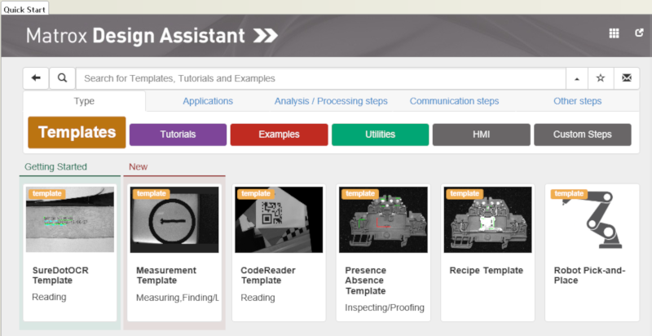Click the Measuring,Finding category text
The width and height of the screenshot is (652, 336).
pos(178,298)
